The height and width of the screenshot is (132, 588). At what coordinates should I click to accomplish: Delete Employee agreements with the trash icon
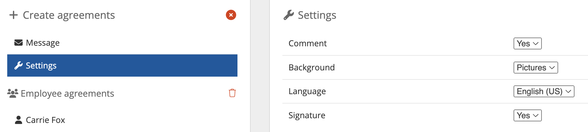click(x=232, y=93)
